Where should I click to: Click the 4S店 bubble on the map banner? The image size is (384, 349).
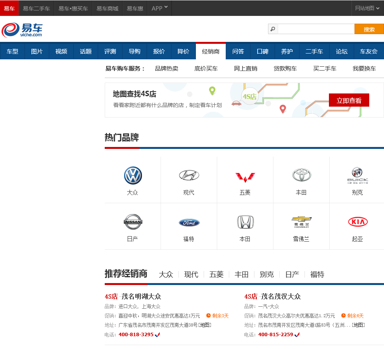(249, 97)
